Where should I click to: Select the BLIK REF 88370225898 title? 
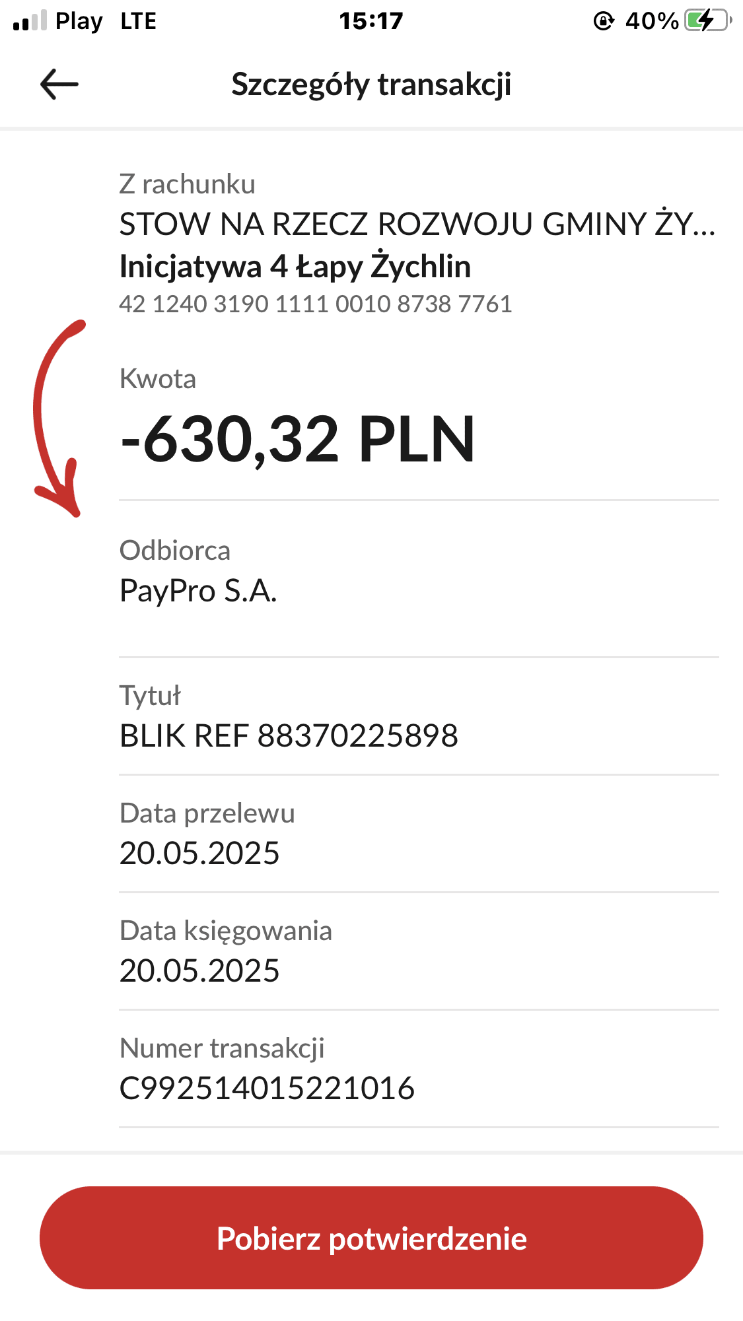pos(289,736)
